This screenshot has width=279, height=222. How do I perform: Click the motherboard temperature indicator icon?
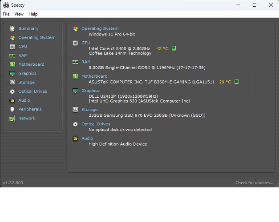click(237, 82)
